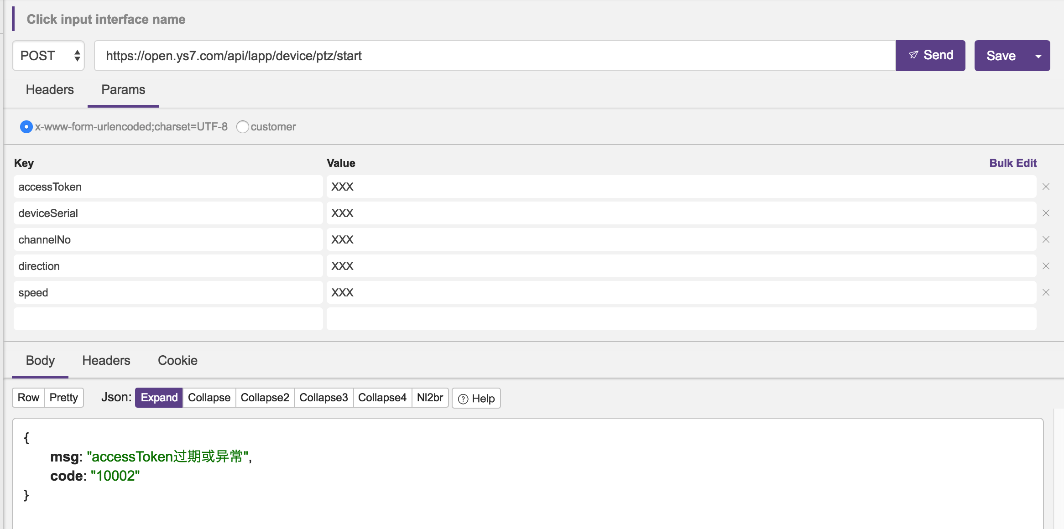Delete the channelNo row with X icon

(x=1046, y=239)
